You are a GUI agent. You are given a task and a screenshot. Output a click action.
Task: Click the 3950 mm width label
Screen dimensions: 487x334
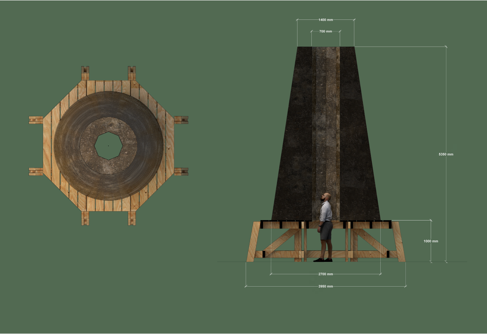[325, 286]
